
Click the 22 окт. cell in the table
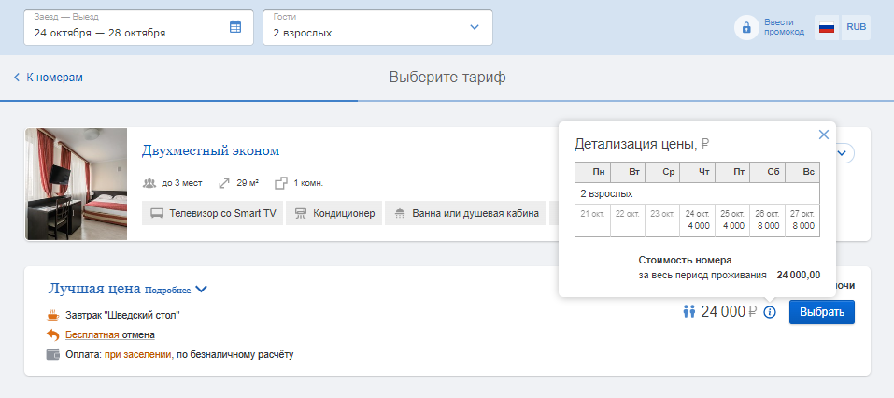click(628, 220)
